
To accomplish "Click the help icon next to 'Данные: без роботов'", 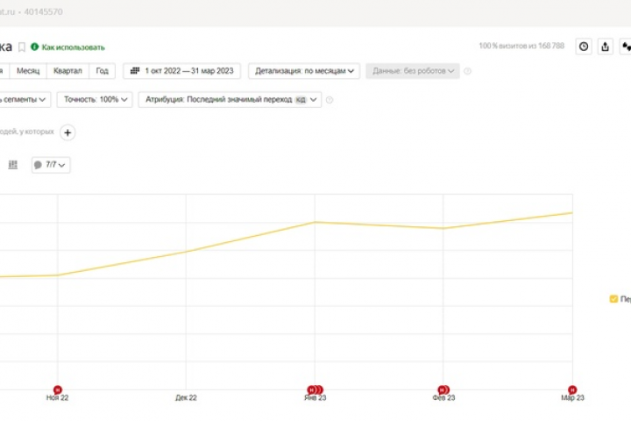I will pyautogui.click(x=467, y=71).
